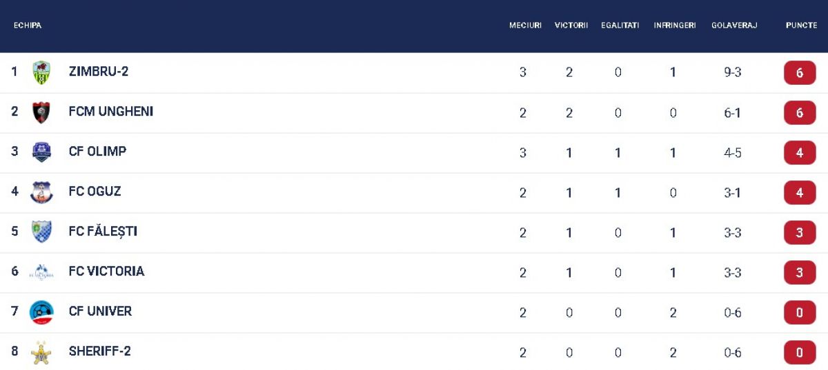This screenshot has width=828, height=370.
Task: Click the FC Oguz club logo
Action: click(x=41, y=192)
